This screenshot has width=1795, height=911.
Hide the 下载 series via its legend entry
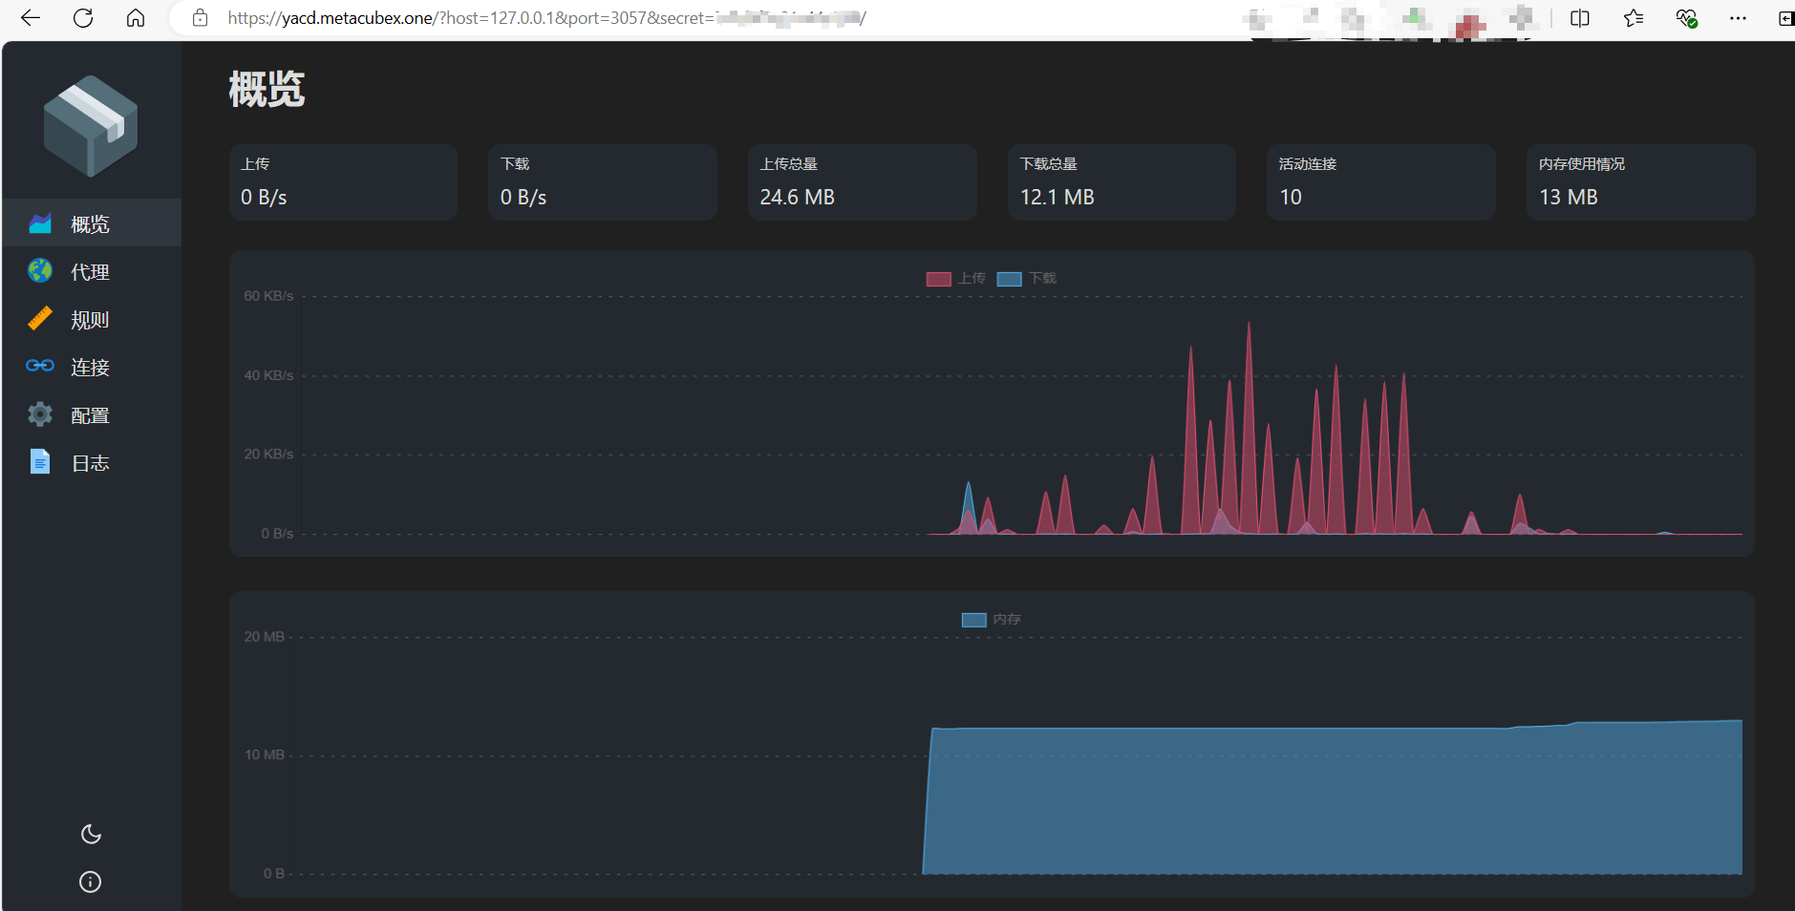1029,278
